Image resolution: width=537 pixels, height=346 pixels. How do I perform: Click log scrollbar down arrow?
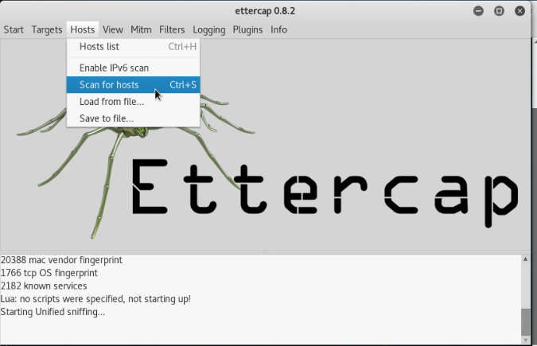[525, 340]
